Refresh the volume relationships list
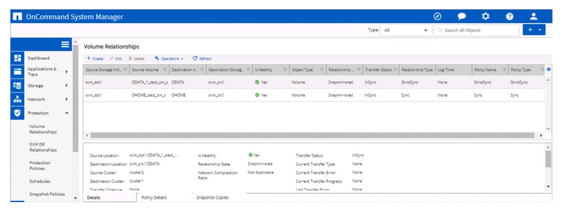 coord(202,58)
